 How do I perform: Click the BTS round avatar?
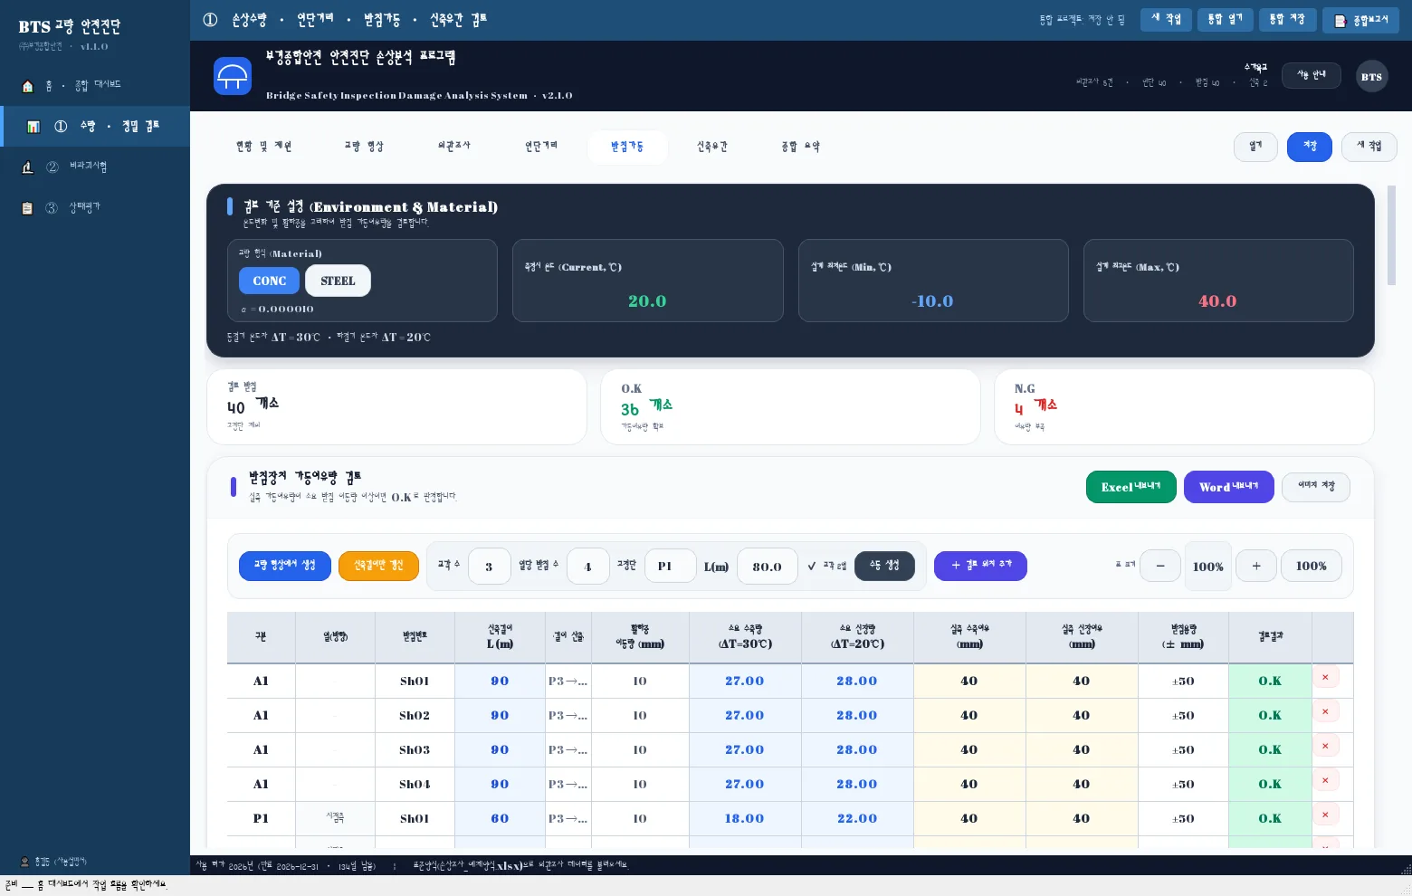pyautogui.click(x=1372, y=77)
